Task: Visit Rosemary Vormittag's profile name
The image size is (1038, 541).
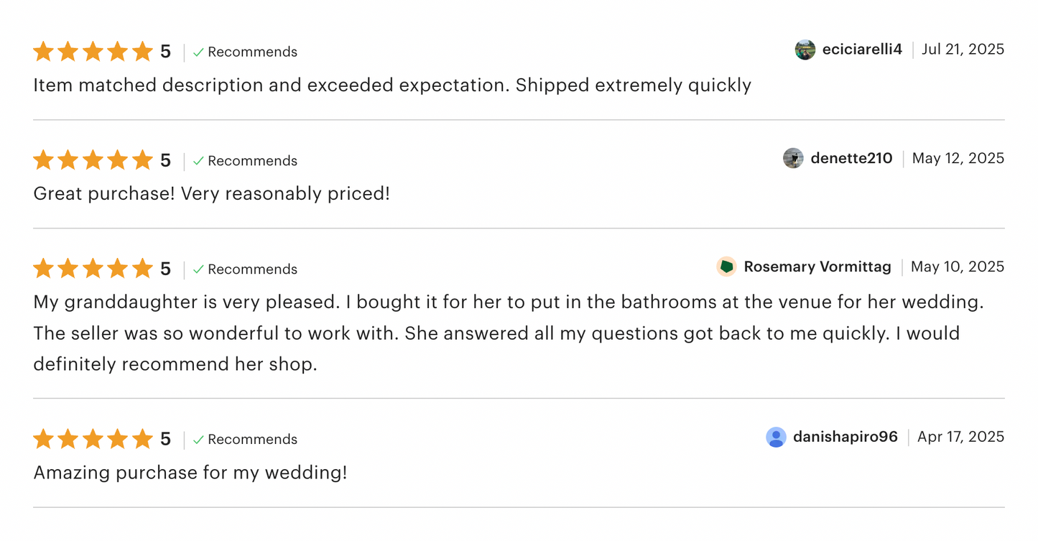Action: tap(817, 267)
